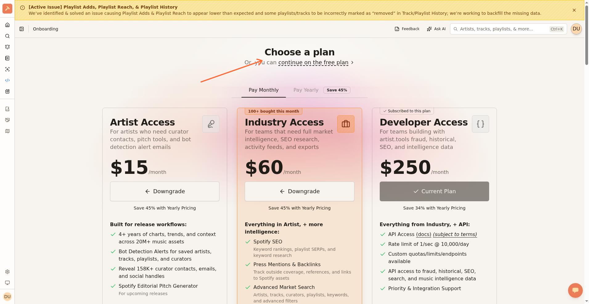The height and width of the screenshot is (304, 589).
Task: Click Save 34% with Yearly Pricing text
Action: (x=434, y=208)
